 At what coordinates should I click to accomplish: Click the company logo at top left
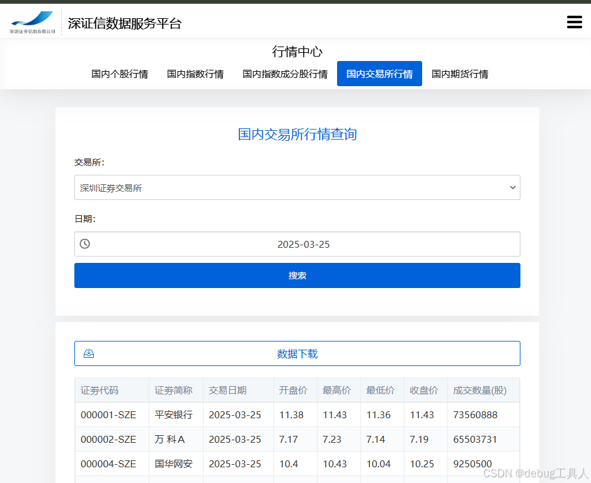(32, 22)
